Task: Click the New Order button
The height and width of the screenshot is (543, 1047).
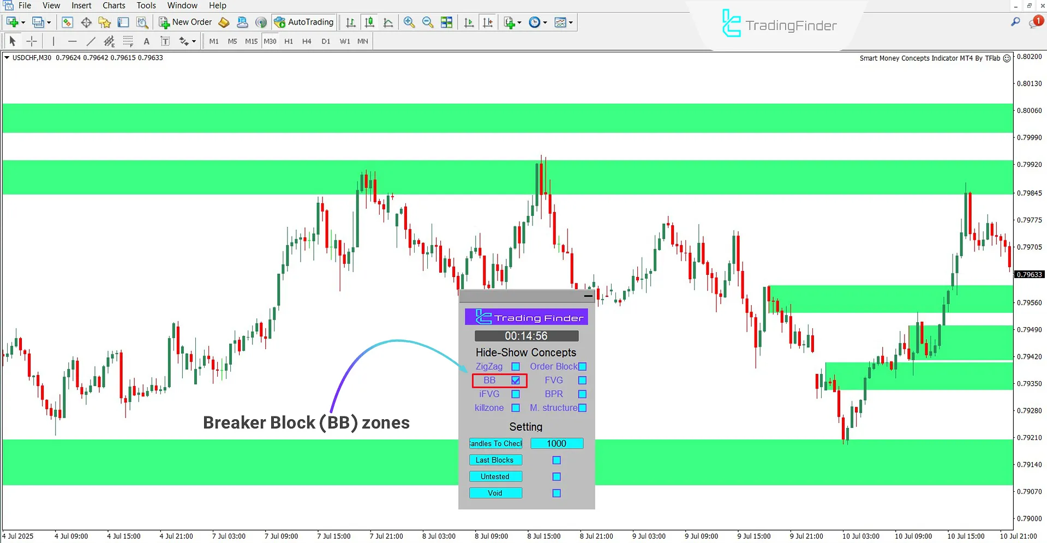Action: [x=186, y=22]
